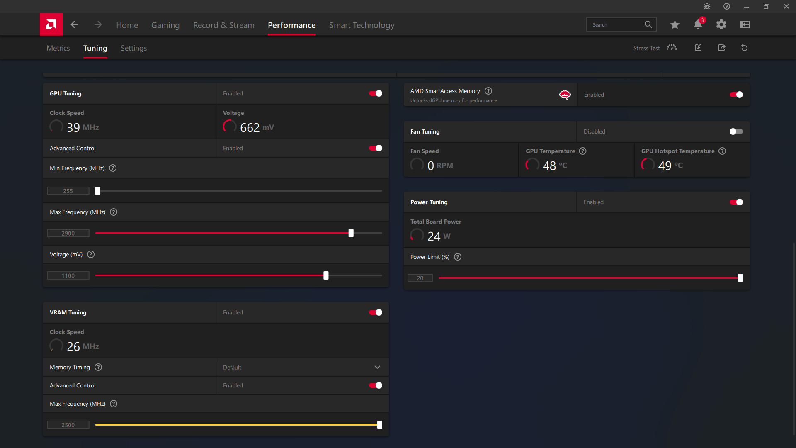This screenshot has height=448, width=796.
Task: Open help question mark in title bar
Action: tap(727, 6)
